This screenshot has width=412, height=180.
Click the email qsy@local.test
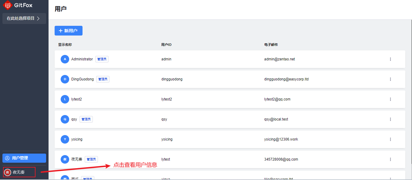[276, 119]
